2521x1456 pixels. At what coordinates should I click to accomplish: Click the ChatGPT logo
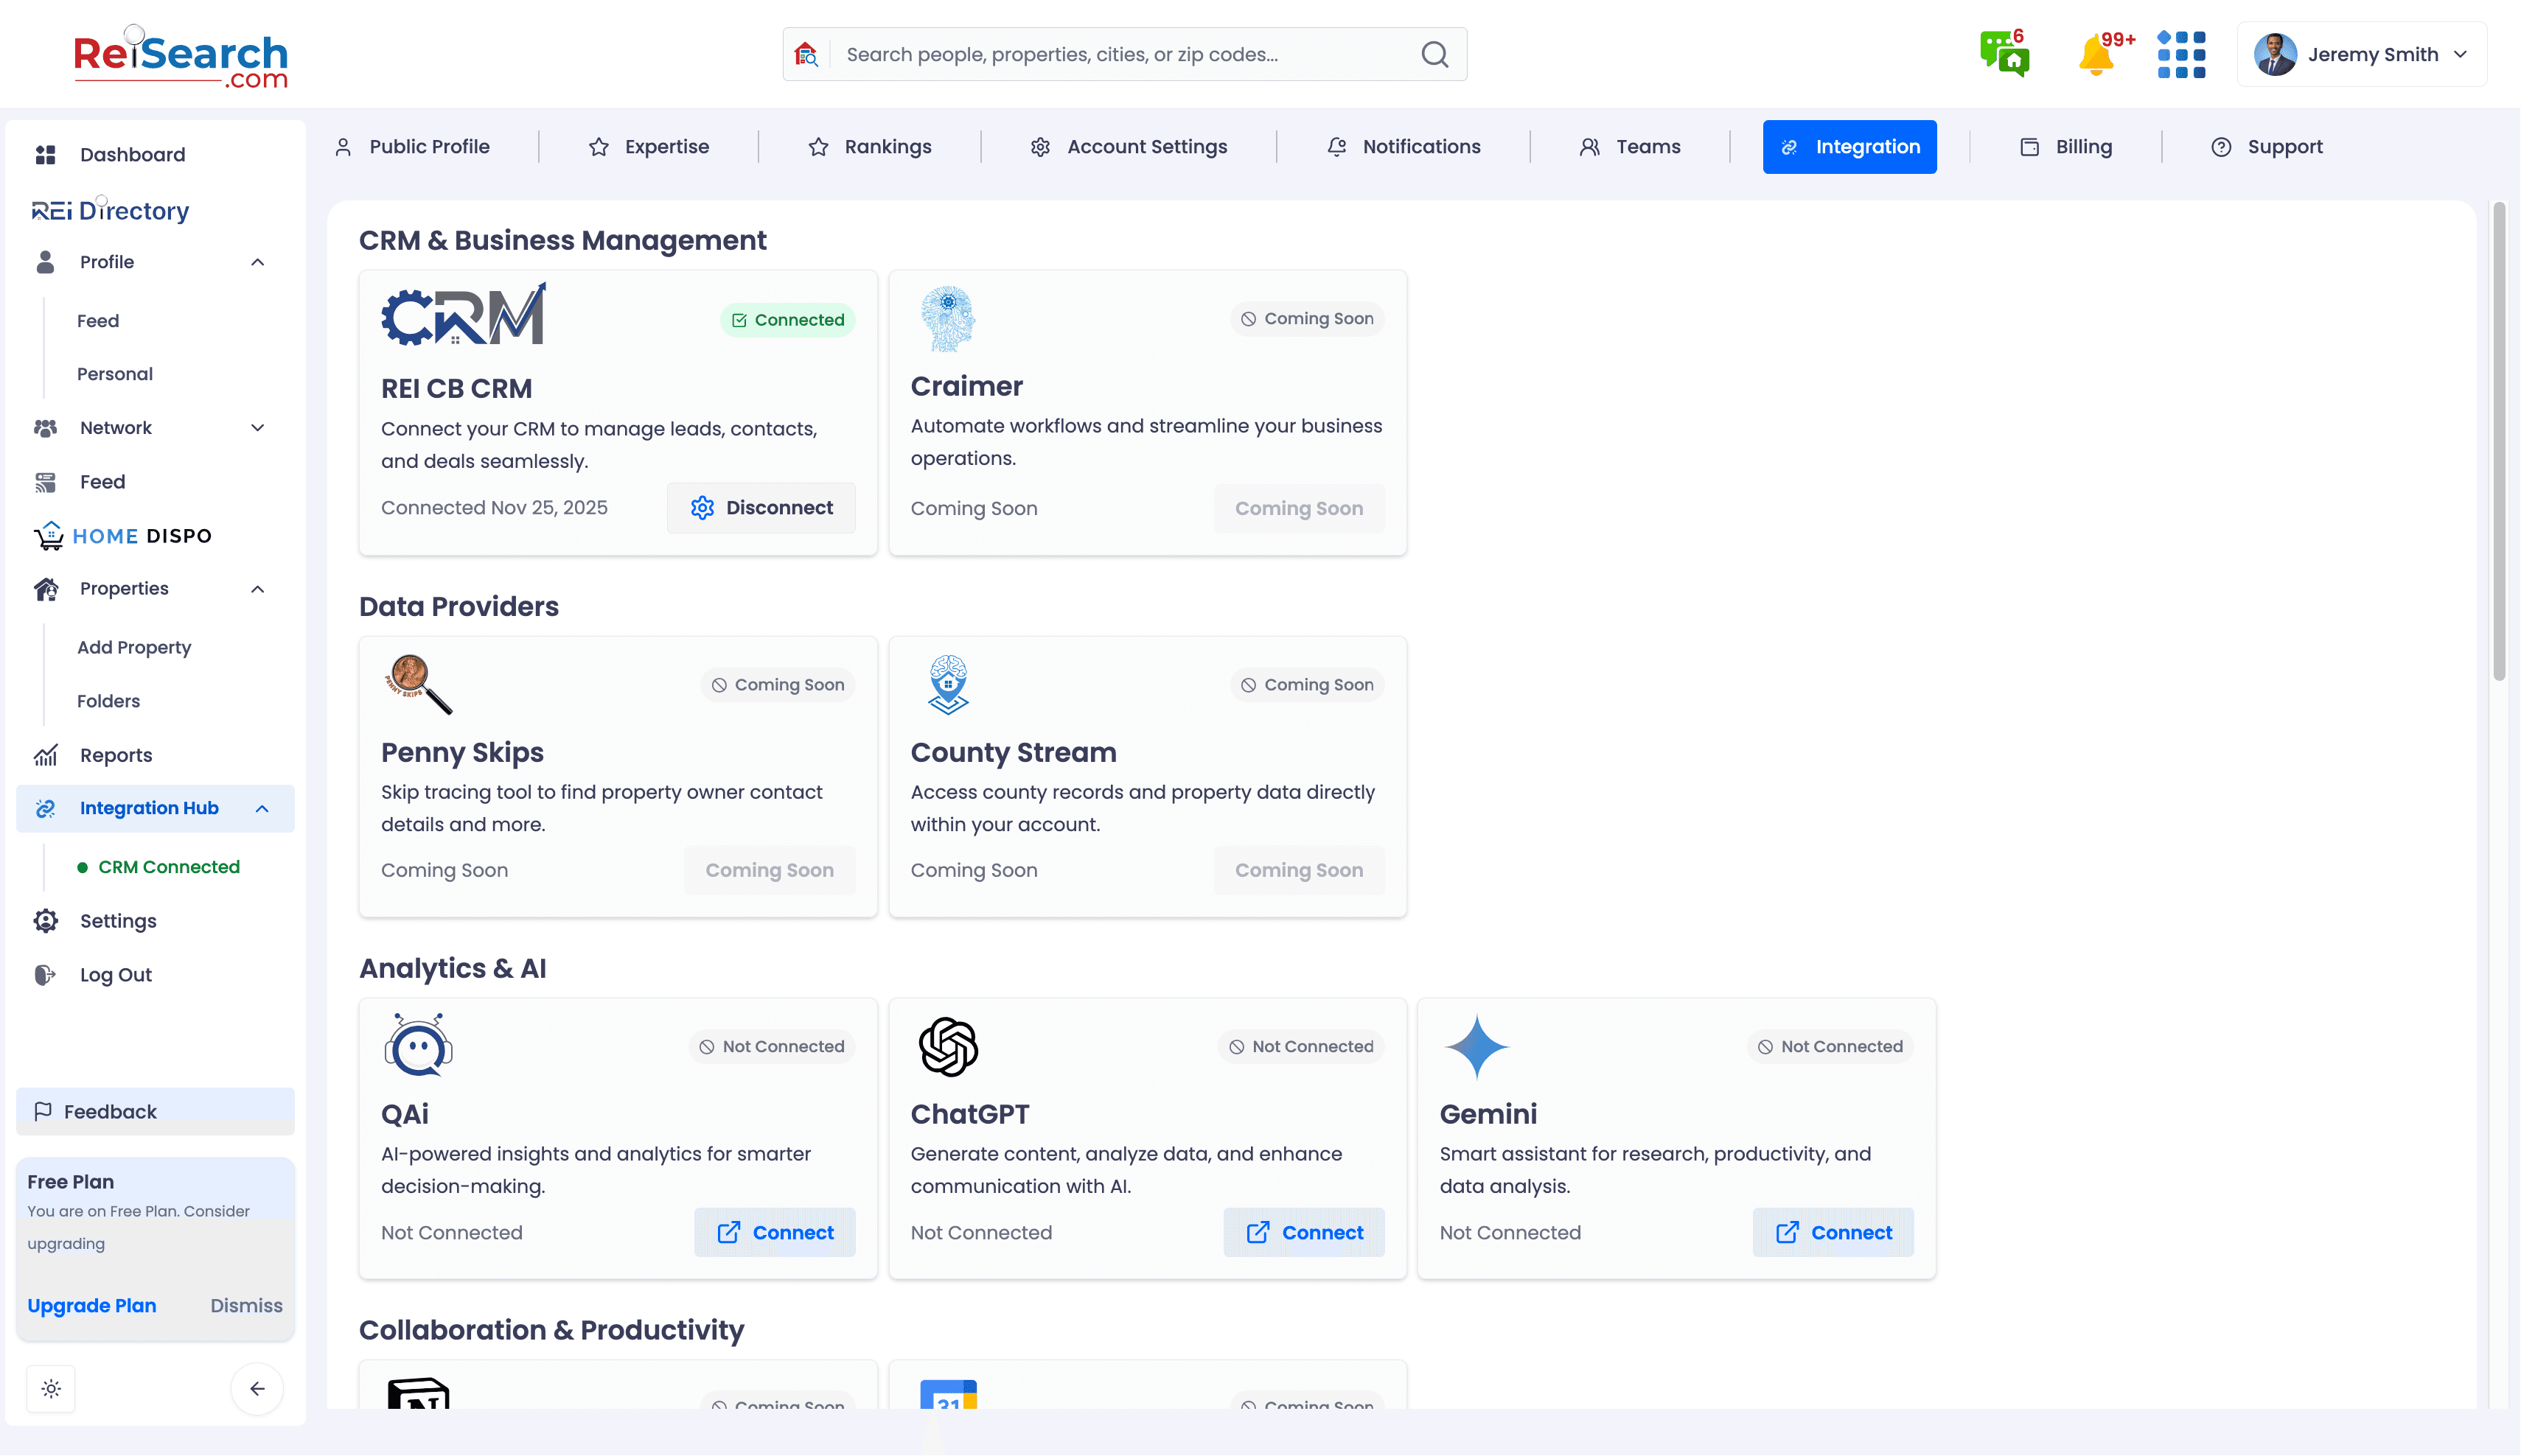[947, 1046]
